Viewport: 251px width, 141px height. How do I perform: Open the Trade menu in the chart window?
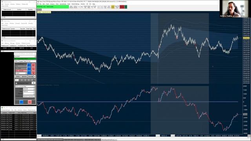click(x=69, y=4)
